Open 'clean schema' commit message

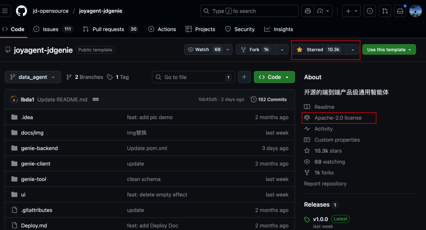point(144,179)
